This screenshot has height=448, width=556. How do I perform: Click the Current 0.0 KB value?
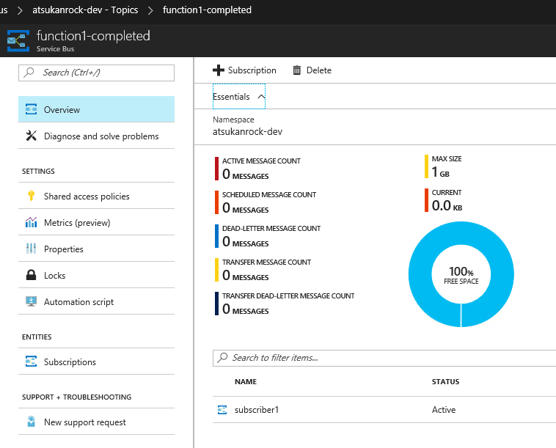[x=447, y=205]
